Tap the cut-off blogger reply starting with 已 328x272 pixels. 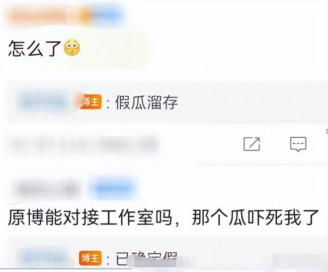tap(147, 259)
